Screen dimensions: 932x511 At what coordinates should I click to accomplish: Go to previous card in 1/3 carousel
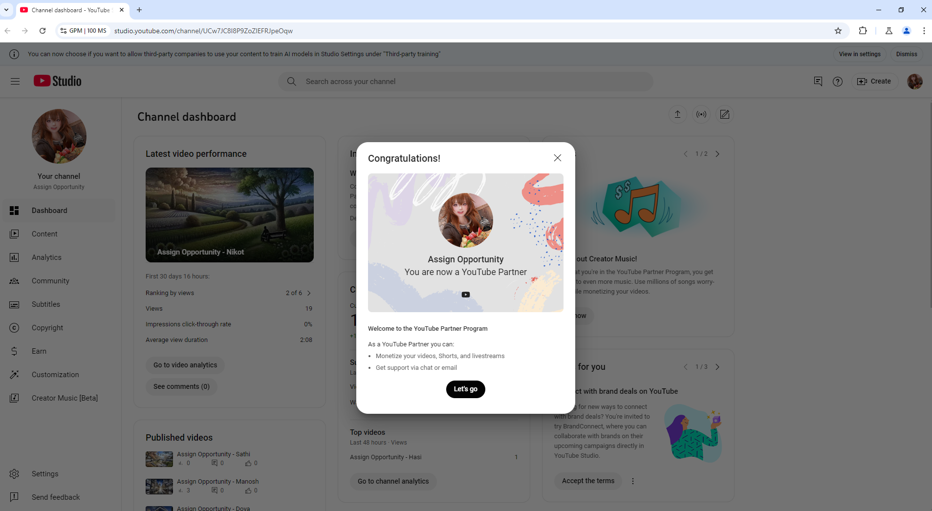click(685, 367)
